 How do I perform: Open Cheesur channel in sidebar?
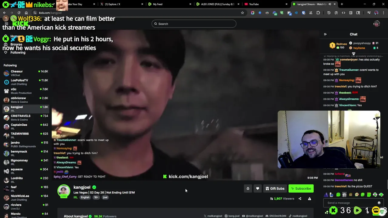pos(26,73)
